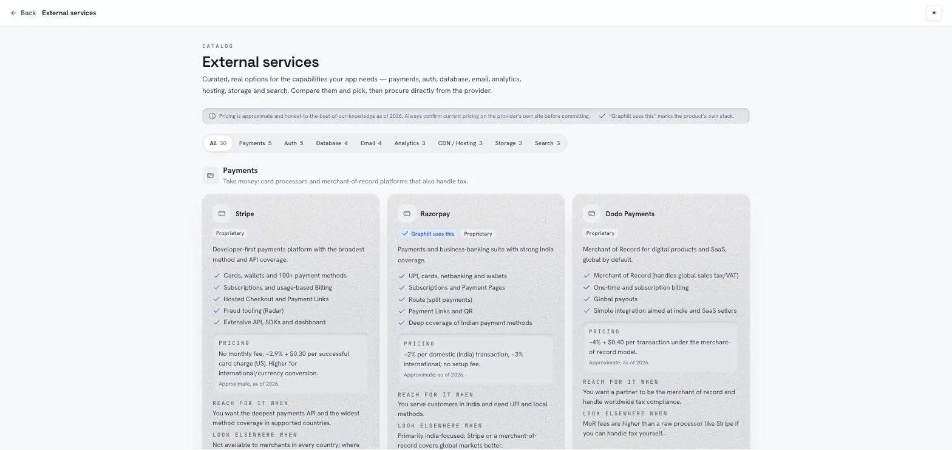The image size is (952, 450).
Task: Click the Stripe card title
Action: point(245,214)
